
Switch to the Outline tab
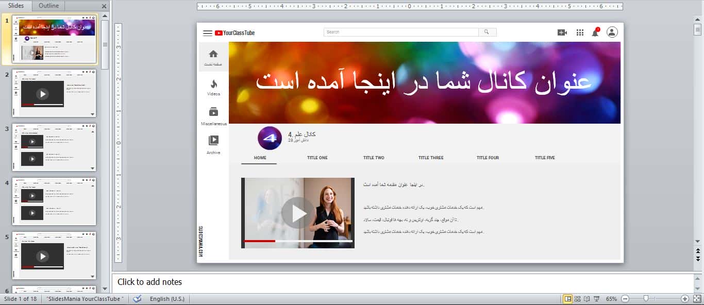pyautogui.click(x=49, y=6)
